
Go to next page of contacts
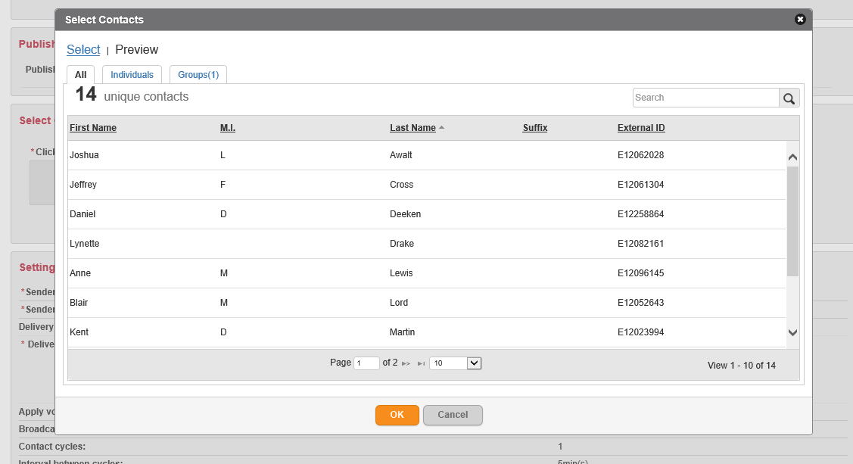click(x=406, y=364)
